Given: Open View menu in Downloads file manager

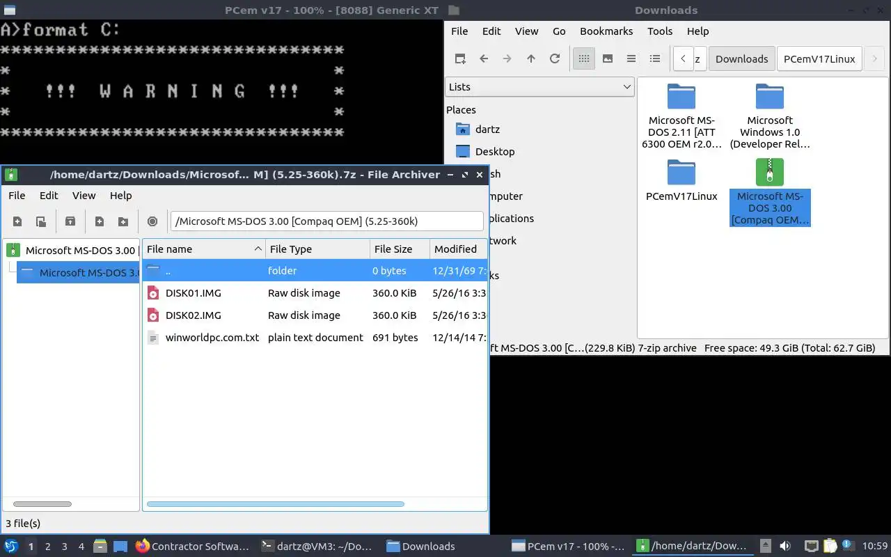Looking at the screenshot, I should (x=526, y=31).
